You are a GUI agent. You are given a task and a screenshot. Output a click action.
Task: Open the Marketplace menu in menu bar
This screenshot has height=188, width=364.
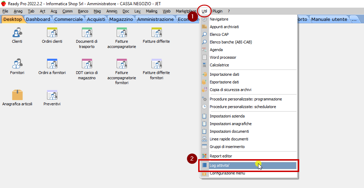pyautogui.click(x=186, y=11)
